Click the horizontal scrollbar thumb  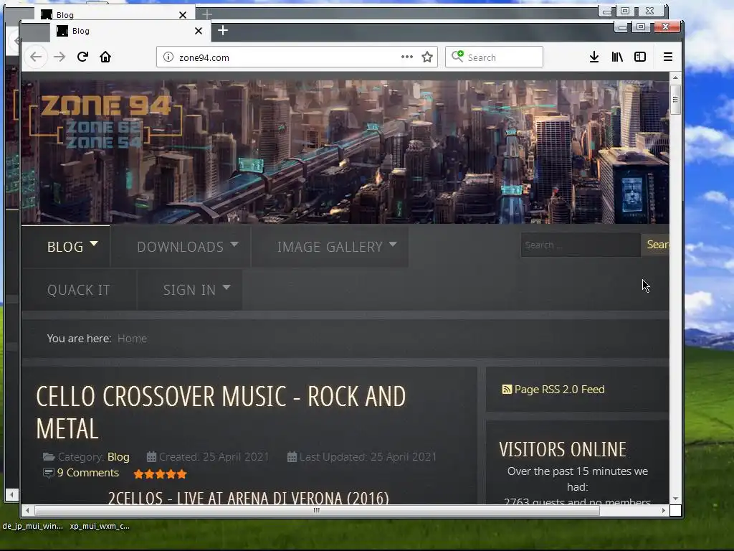click(x=317, y=510)
